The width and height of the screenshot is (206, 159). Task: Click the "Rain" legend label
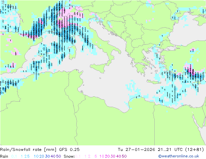tap(4, 156)
